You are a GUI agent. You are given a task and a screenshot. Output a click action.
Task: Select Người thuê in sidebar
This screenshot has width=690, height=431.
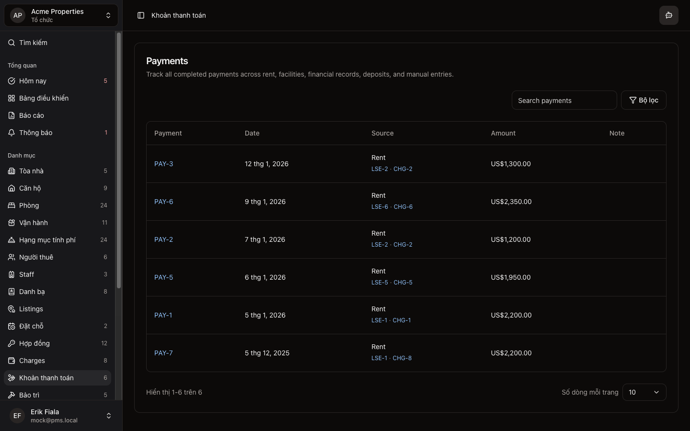[36, 257]
